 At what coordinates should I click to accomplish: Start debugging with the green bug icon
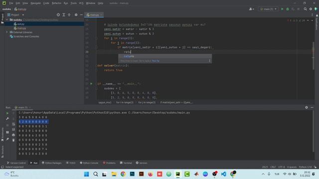point(288,9)
